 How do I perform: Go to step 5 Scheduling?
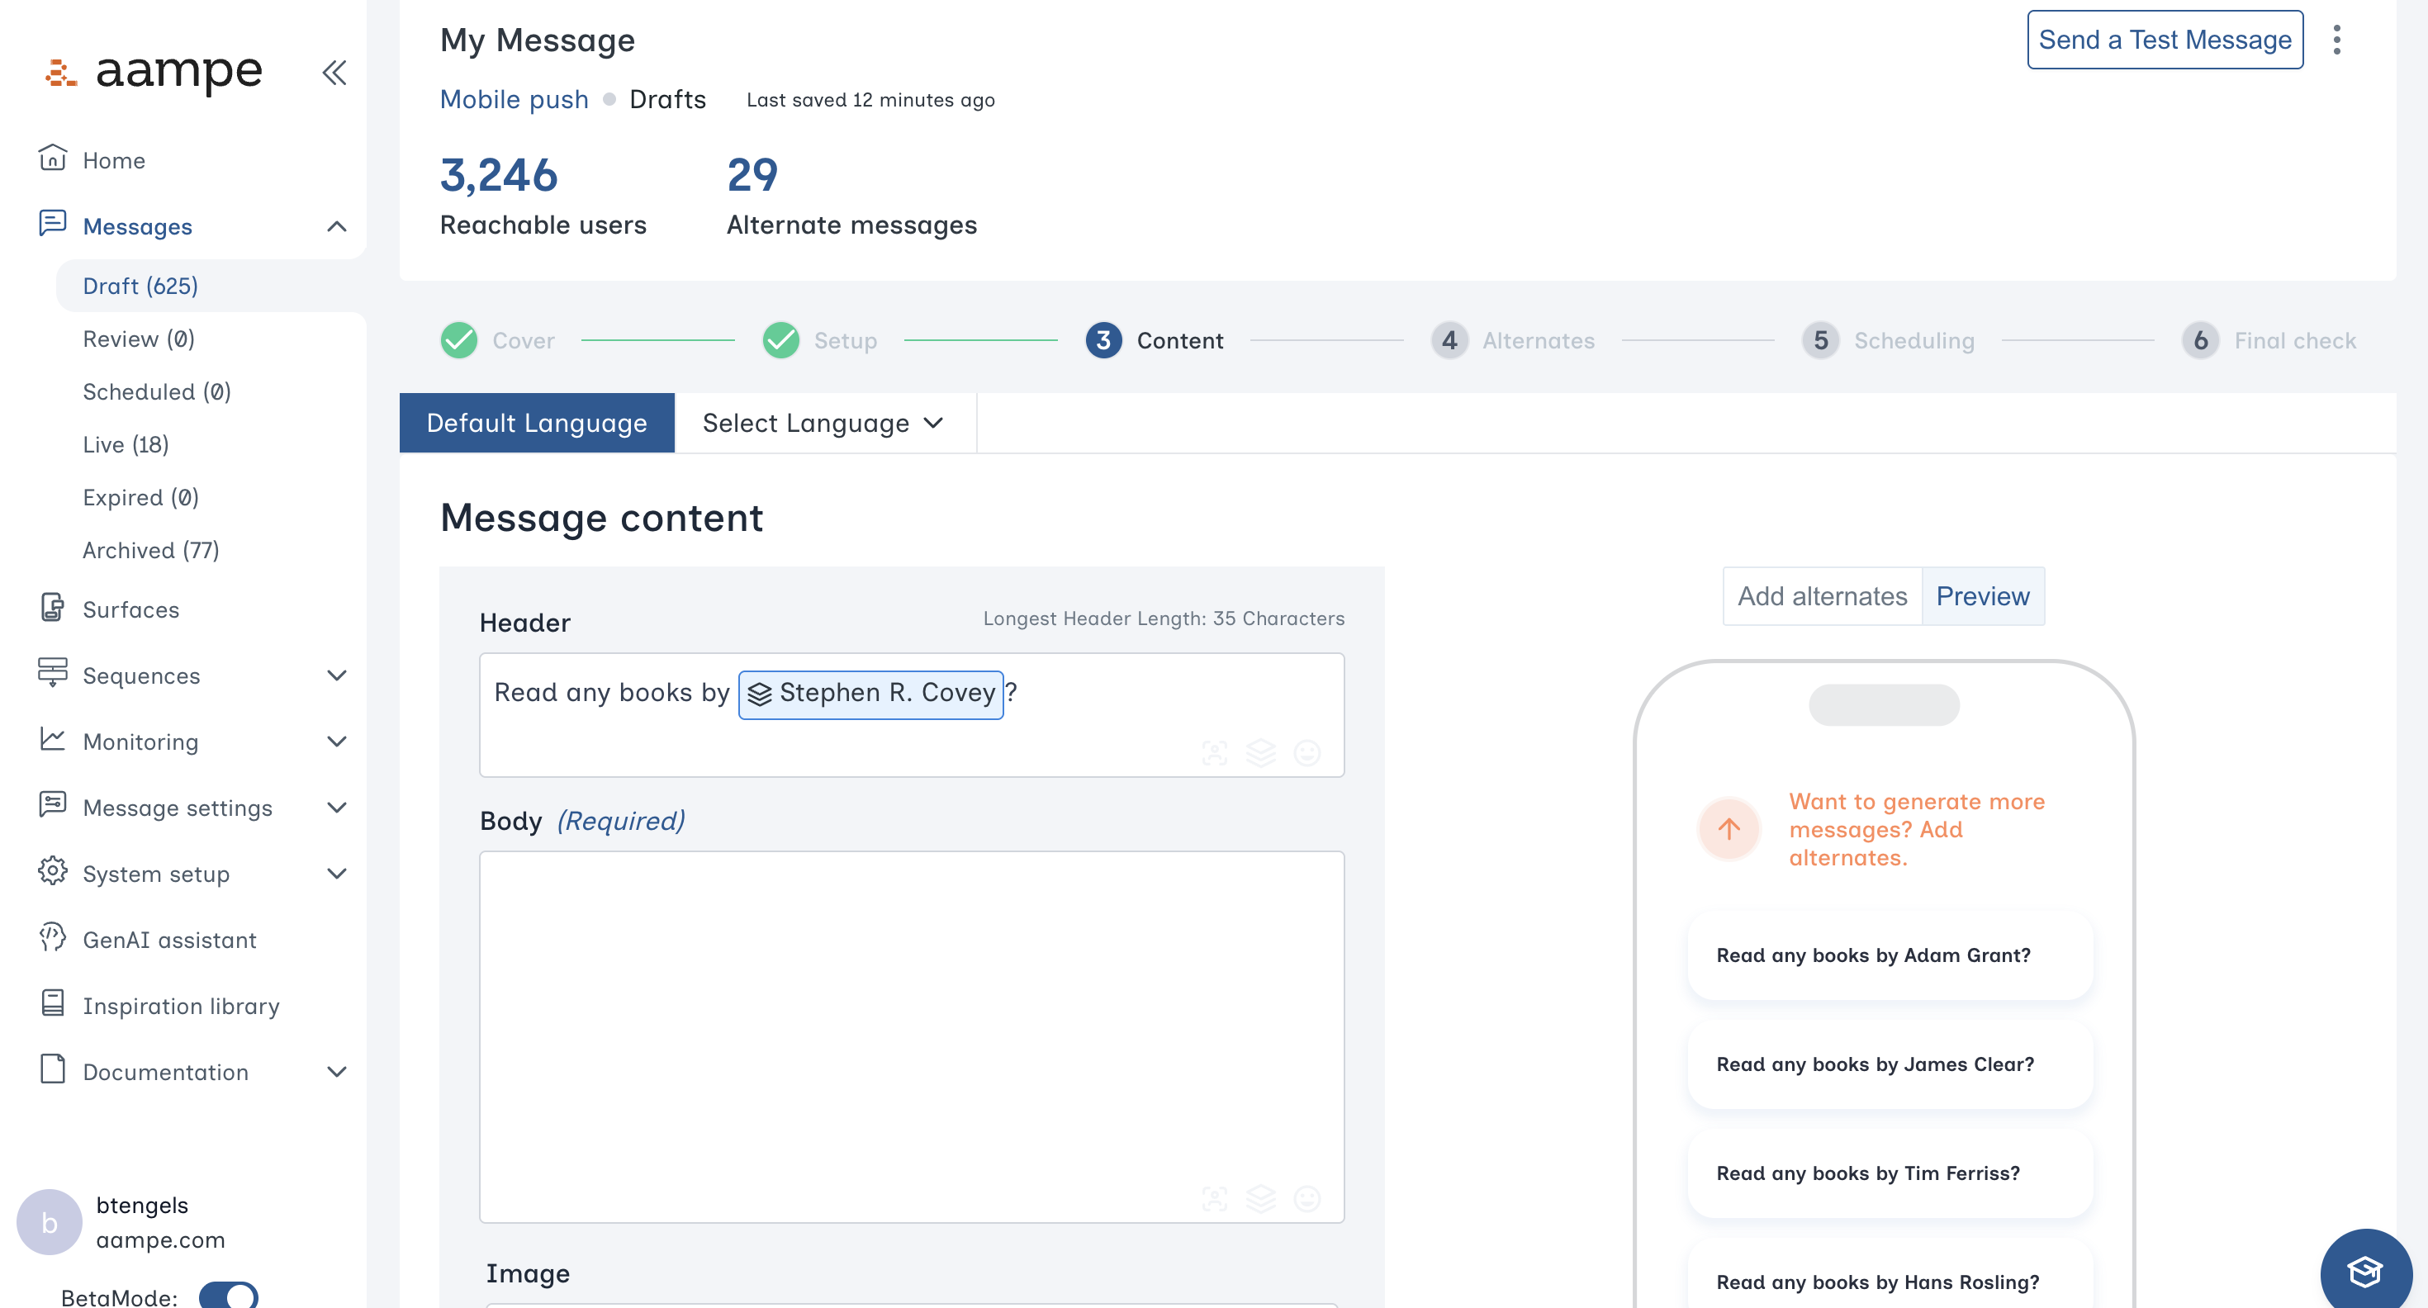[x=1887, y=340]
